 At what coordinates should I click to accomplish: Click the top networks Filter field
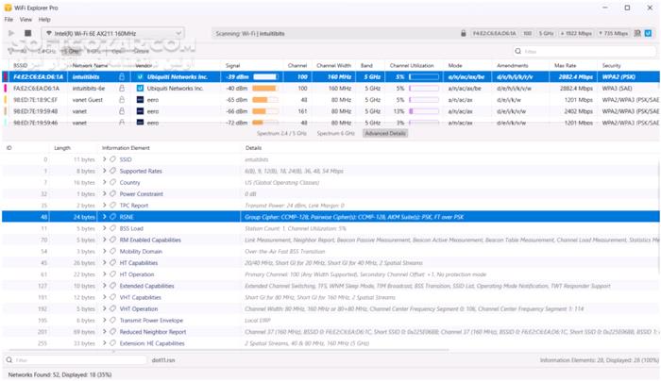point(585,51)
